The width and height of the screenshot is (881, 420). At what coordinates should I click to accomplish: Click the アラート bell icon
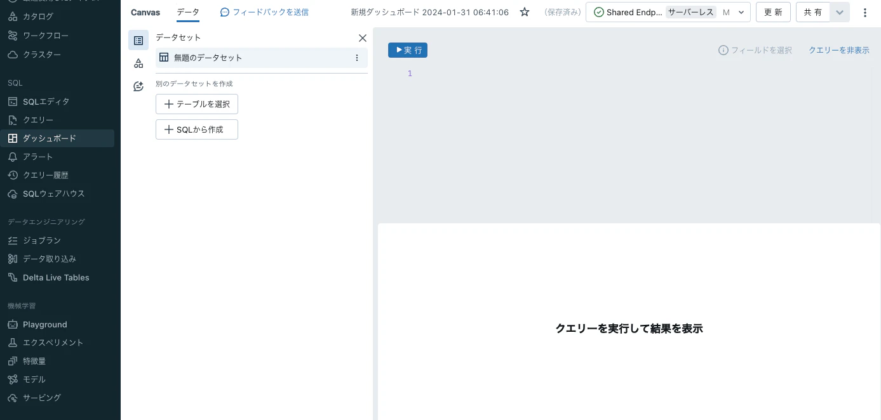(13, 157)
